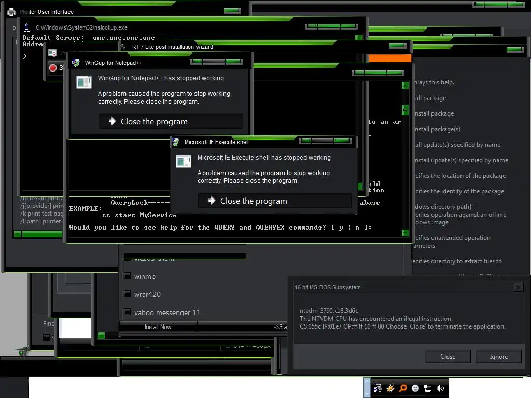531x398 pixels.
Task: Open the network connection tray icon
Action: 428,388
